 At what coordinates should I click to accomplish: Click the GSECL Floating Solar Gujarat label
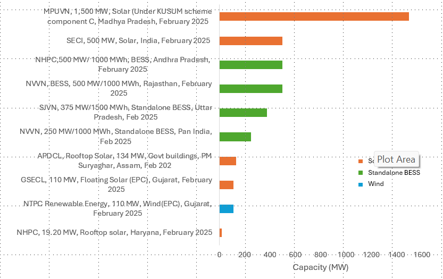[x=116, y=184]
